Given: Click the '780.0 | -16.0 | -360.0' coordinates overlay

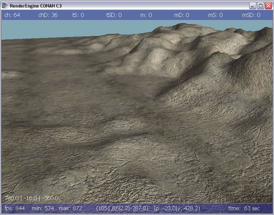Looking at the screenshot, I should point(32,198).
